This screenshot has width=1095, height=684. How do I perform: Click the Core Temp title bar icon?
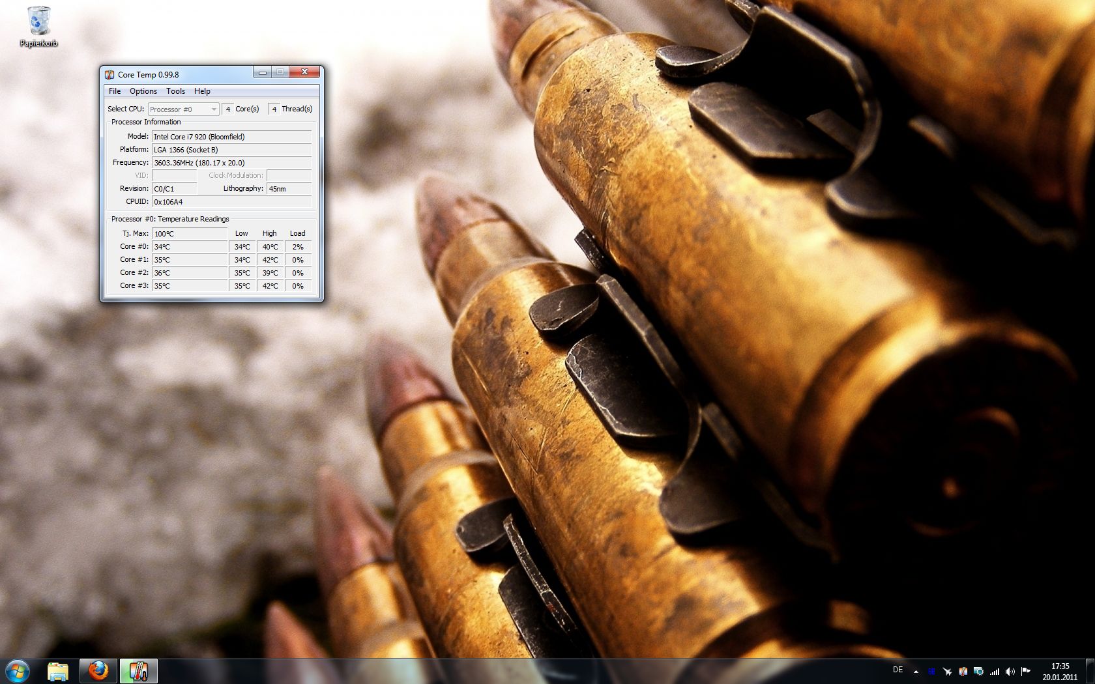pos(109,74)
